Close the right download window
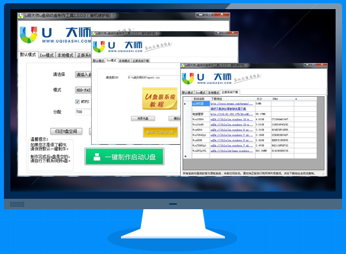The image size is (346, 254). (x=323, y=65)
